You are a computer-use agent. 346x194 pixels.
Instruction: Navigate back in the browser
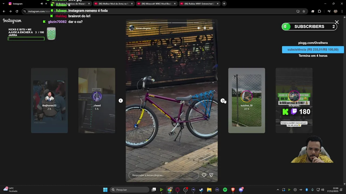click(4, 11)
